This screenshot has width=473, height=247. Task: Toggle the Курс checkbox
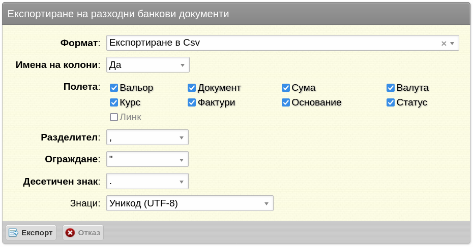point(114,102)
